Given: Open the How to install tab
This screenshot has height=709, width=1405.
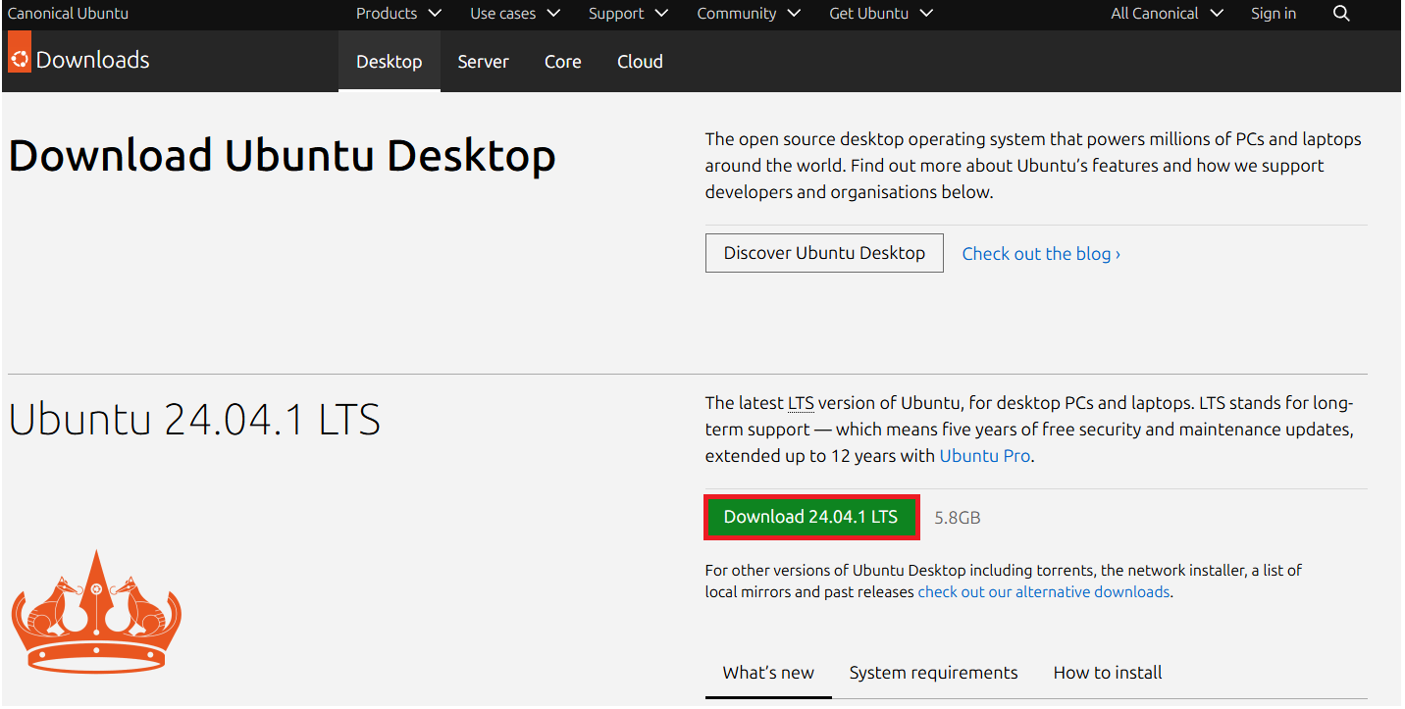Looking at the screenshot, I should click(1108, 673).
